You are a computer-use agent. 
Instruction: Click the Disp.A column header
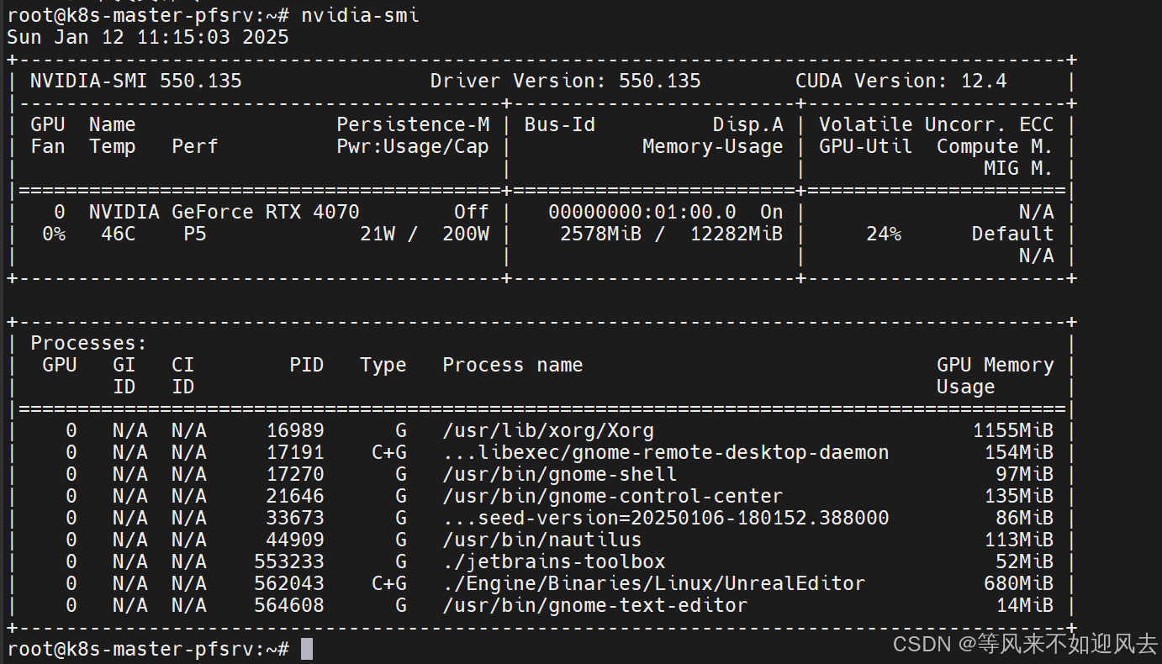coord(748,124)
